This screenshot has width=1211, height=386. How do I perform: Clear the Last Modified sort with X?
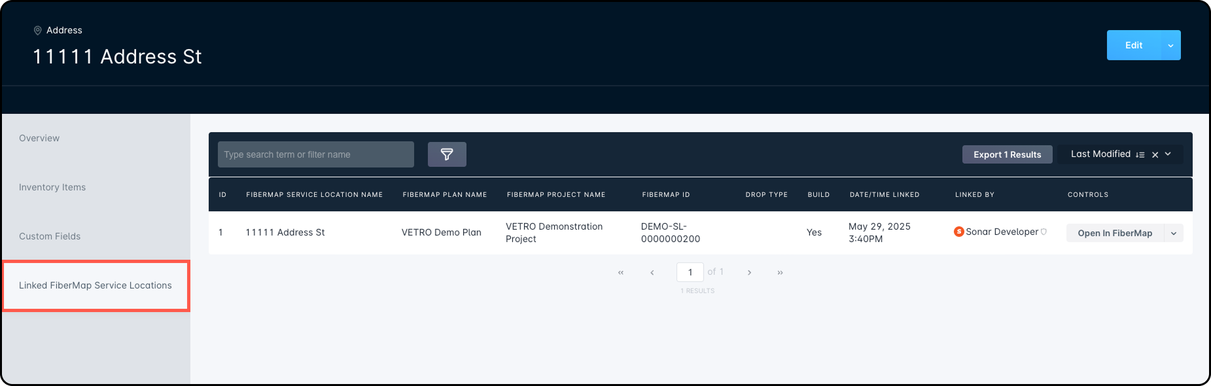(1155, 155)
